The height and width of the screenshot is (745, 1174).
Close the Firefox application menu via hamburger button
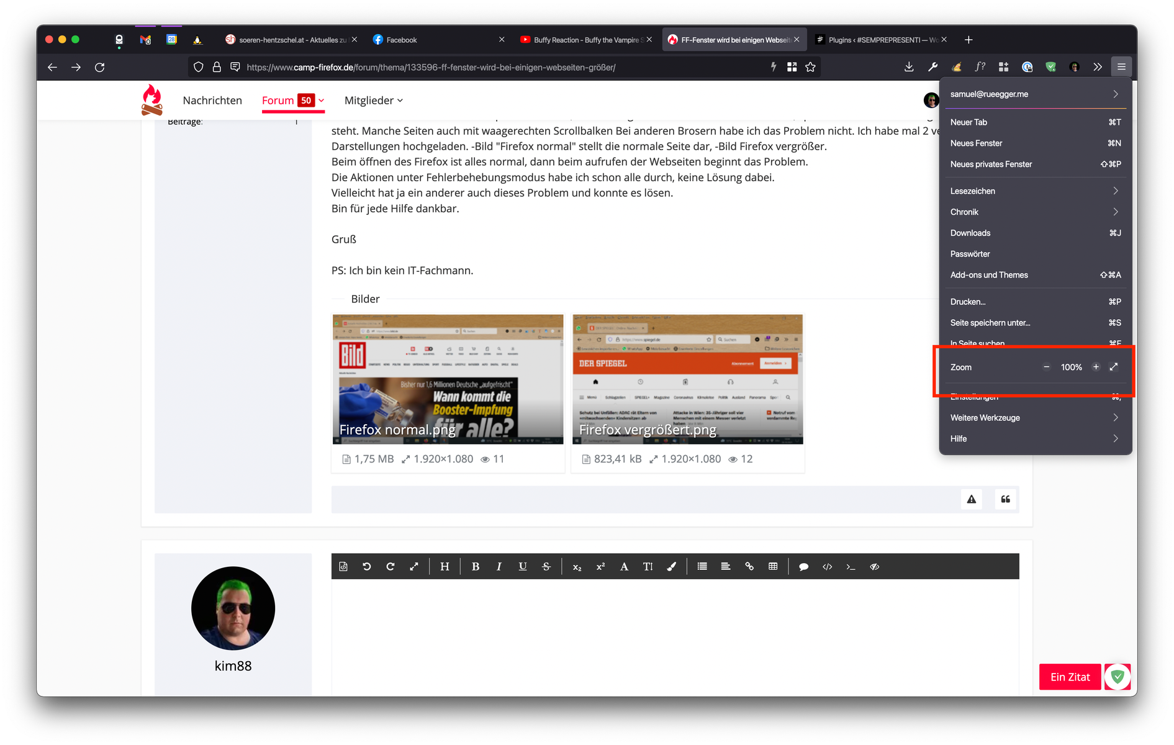(x=1121, y=67)
